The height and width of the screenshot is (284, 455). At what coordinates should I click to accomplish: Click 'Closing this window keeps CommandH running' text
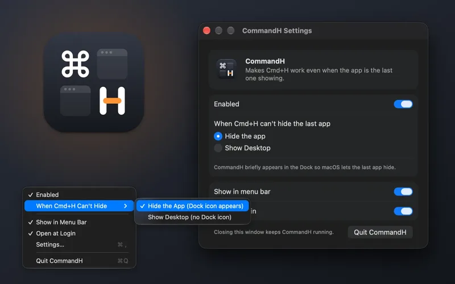coord(274,232)
